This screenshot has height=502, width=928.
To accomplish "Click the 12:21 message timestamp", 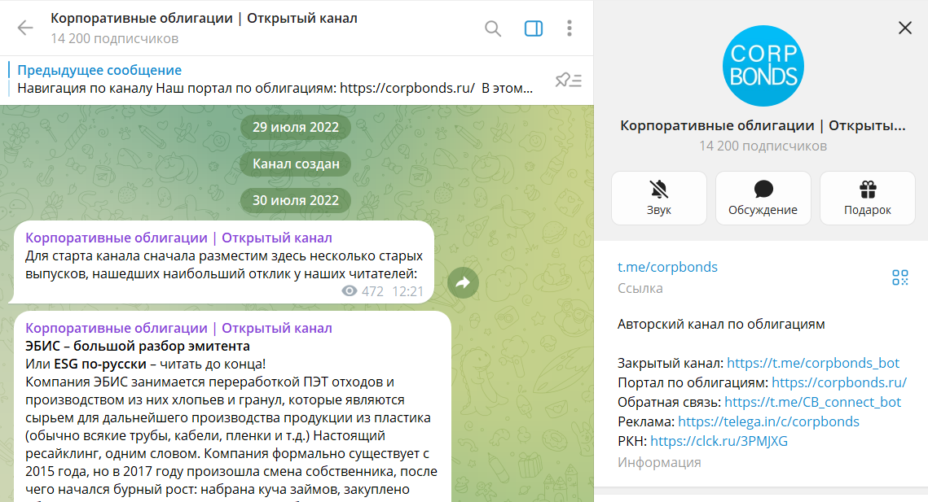I will pos(407,291).
